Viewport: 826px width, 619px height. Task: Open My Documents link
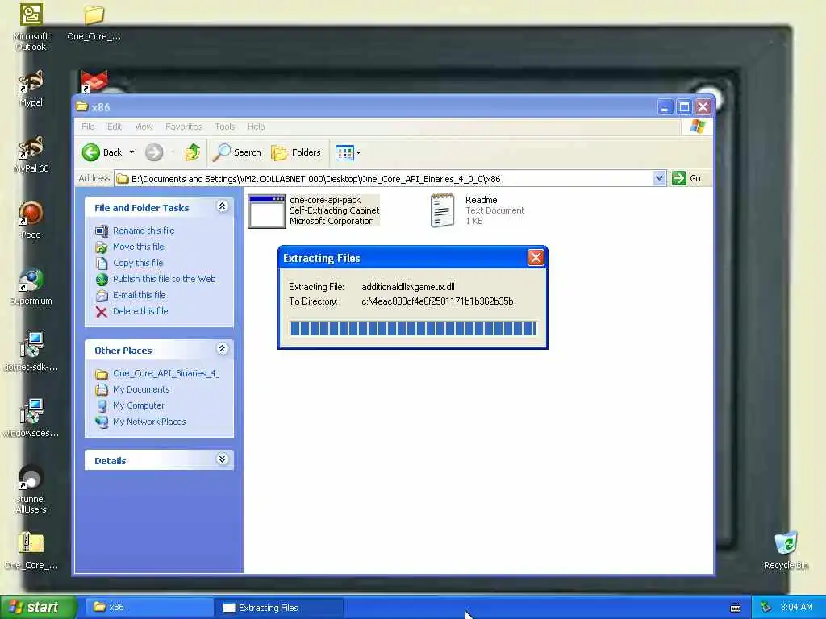click(141, 389)
